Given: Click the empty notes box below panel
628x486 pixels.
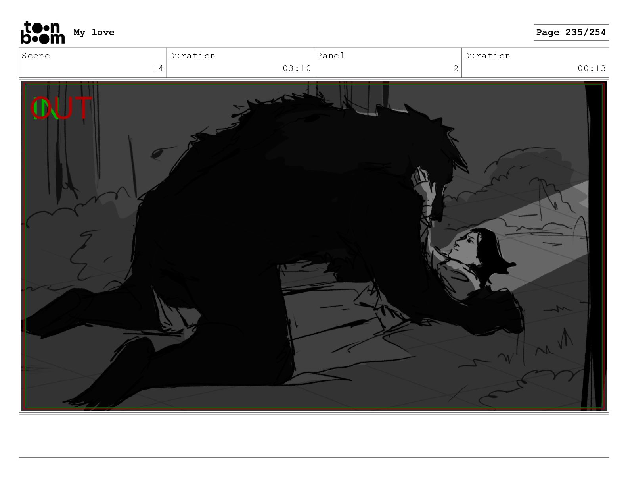Looking at the screenshot, I should 314,436.
